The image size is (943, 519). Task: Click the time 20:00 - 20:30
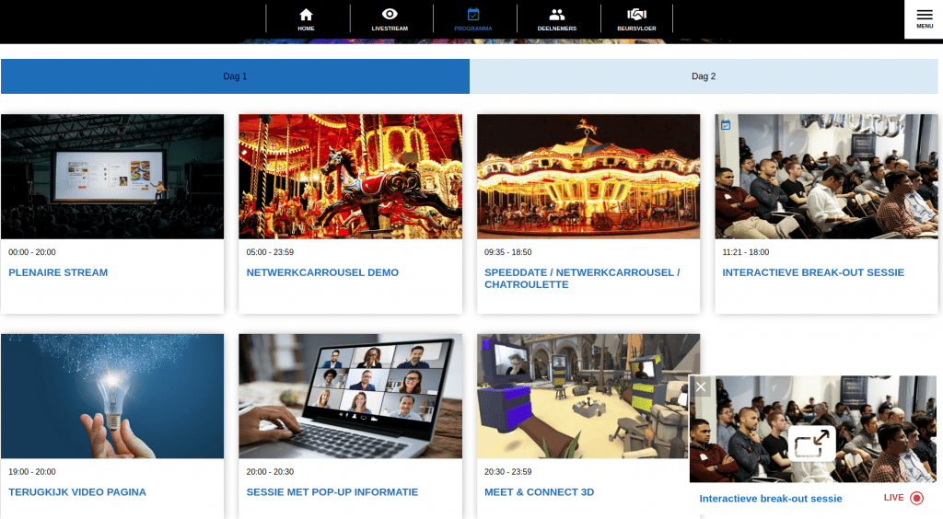270,472
